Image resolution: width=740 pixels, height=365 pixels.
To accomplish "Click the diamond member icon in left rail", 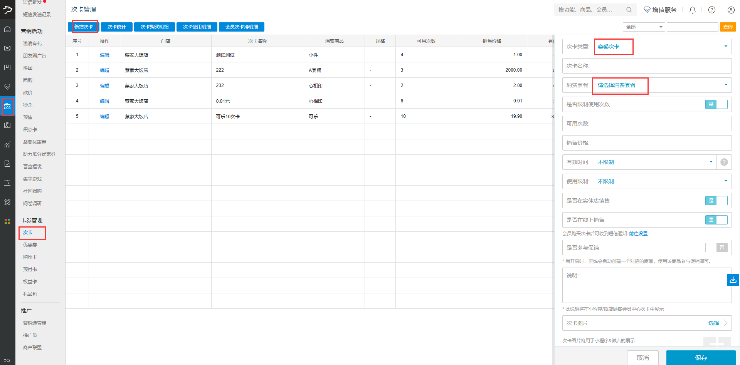I will point(7,87).
